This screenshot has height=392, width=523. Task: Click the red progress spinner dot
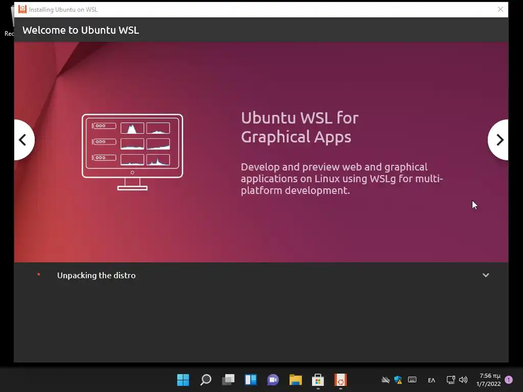(39, 274)
